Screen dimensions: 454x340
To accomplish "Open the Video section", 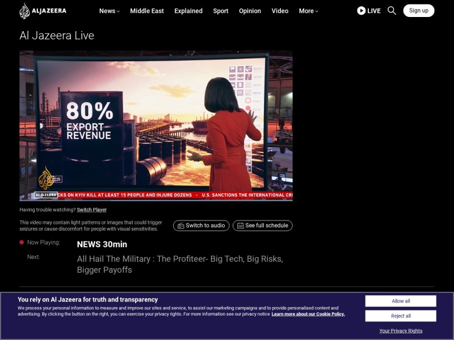I will (280, 11).
